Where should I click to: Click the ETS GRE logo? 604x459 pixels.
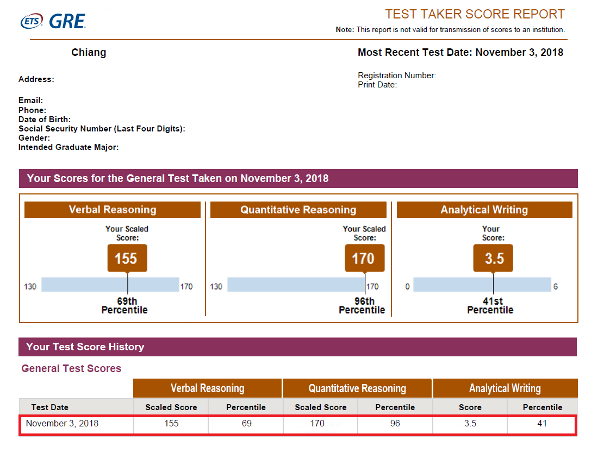point(53,21)
